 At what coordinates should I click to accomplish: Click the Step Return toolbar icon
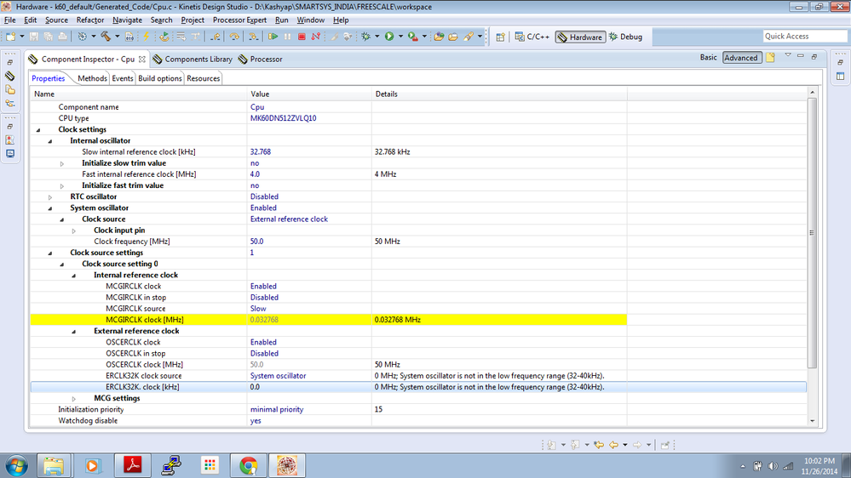(x=216, y=37)
